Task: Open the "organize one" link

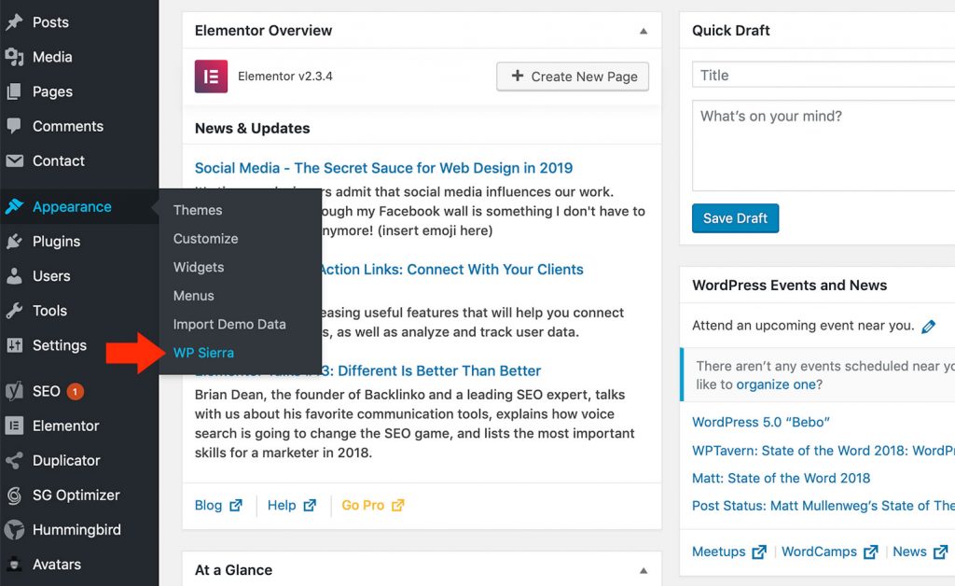Action: point(776,385)
